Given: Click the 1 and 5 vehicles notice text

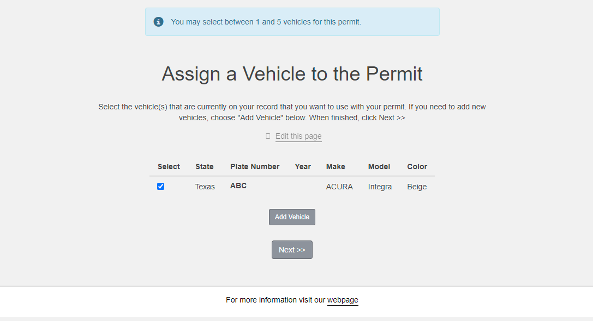Looking at the screenshot, I should [266, 22].
